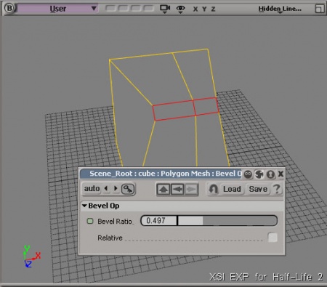The width and height of the screenshot is (327, 287).
Task: Click the key icon to set keyframe
Action: pos(128,189)
